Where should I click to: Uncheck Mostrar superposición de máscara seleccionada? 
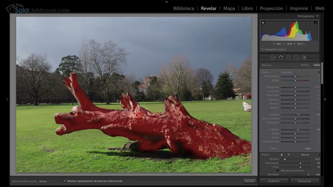coord(65,181)
